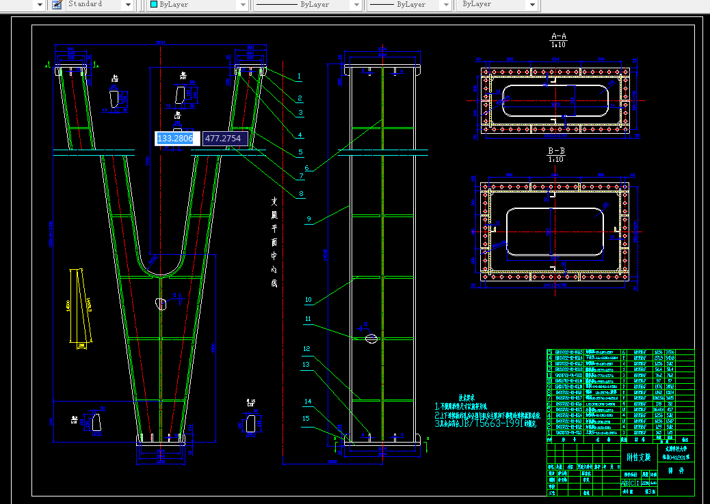Click the dimension style manager icon
710x504 pixels.
tap(57, 5)
